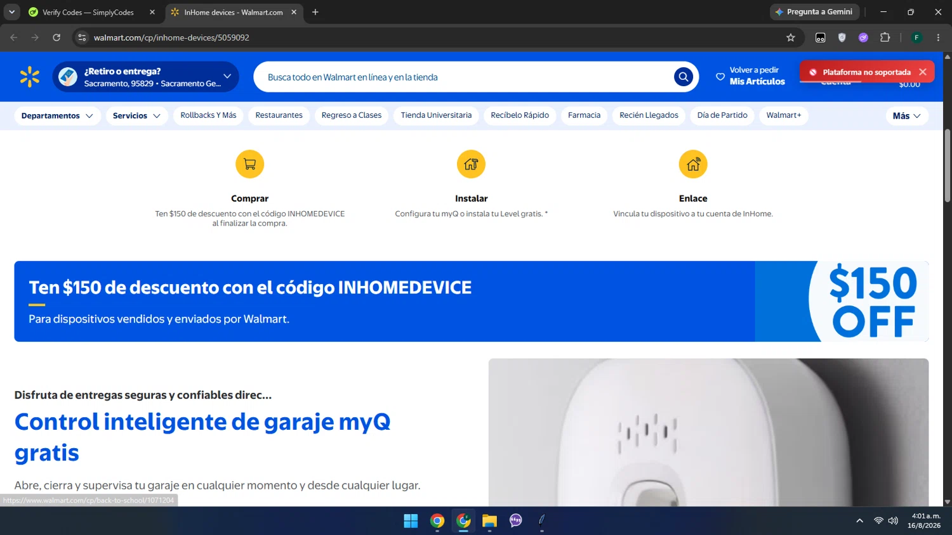
Task: Open Tienda Universitaria
Action: [436, 115]
